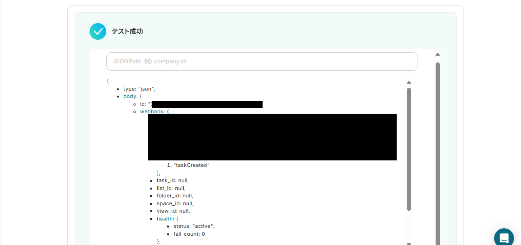The width and height of the screenshot is (521, 245).
Task: Click the inner JSON scrollbar up arrow
Action: (x=409, y=82)
